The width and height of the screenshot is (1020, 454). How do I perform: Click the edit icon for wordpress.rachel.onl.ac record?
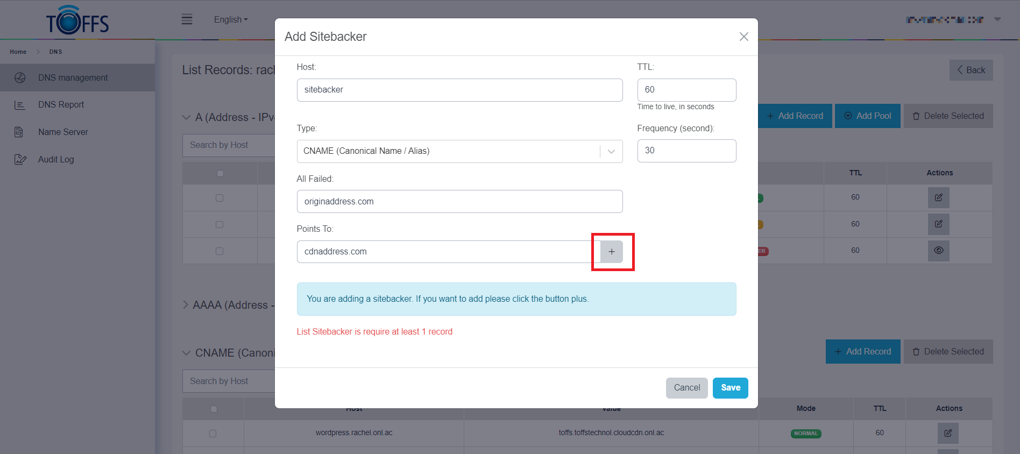tap(948, 433)
